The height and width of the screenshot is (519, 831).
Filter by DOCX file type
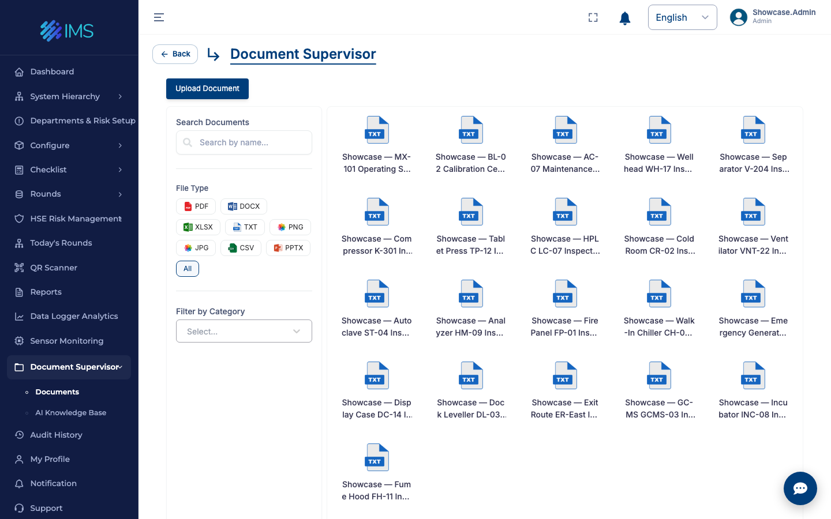pyautogui.click(x=244, y=206)
